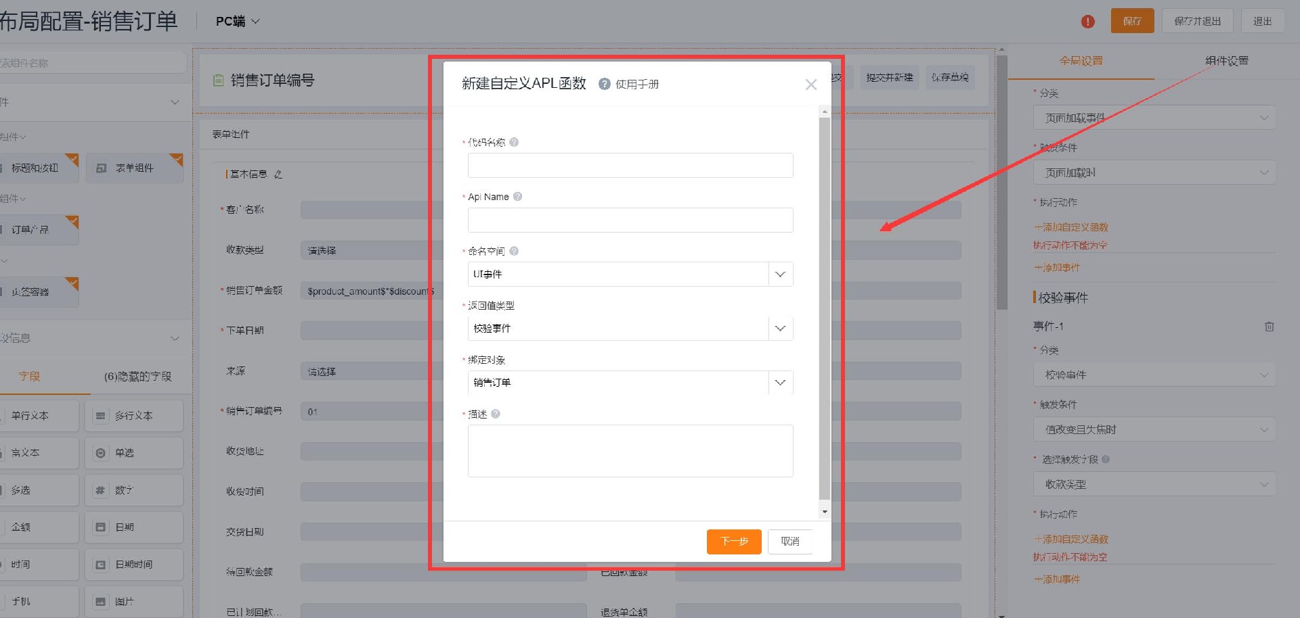Select the 数字 field component
Image resolution: width=1300 pixels, height=618 pixels.
(x=134, y=490)
